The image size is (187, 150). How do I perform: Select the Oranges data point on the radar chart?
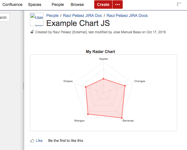125,85
